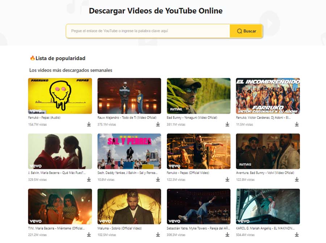Open Farruko Pepas official video thumbnail
This screenshot has height=243, width=326.
tap(198, 151)
